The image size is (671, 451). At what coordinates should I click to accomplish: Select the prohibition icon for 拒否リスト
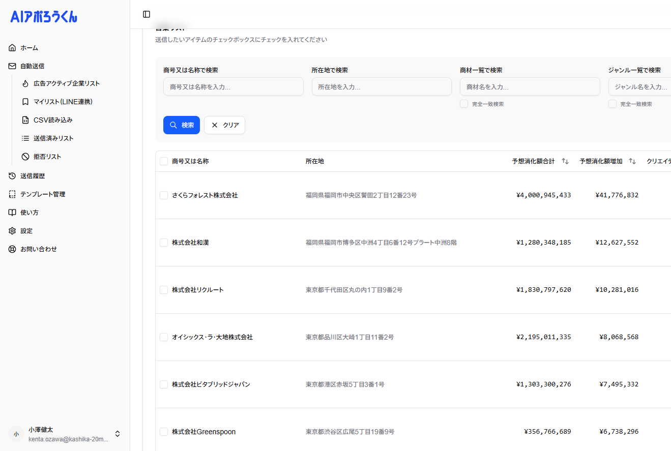coord(25,156)
